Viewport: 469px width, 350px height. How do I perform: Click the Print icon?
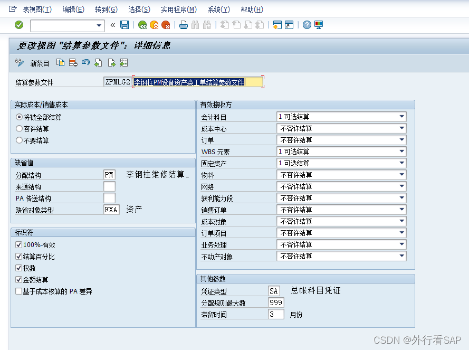pyautogui.click(x=184, y=25)
